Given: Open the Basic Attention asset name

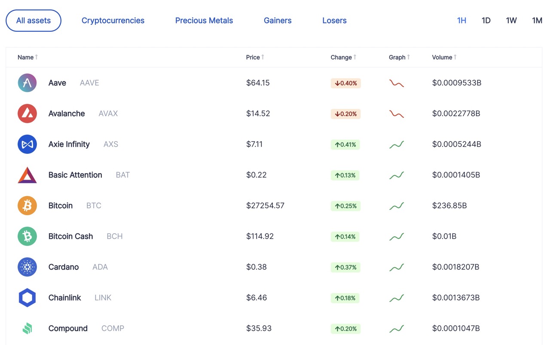Looking at the screenshot, I should pos(75,175).
